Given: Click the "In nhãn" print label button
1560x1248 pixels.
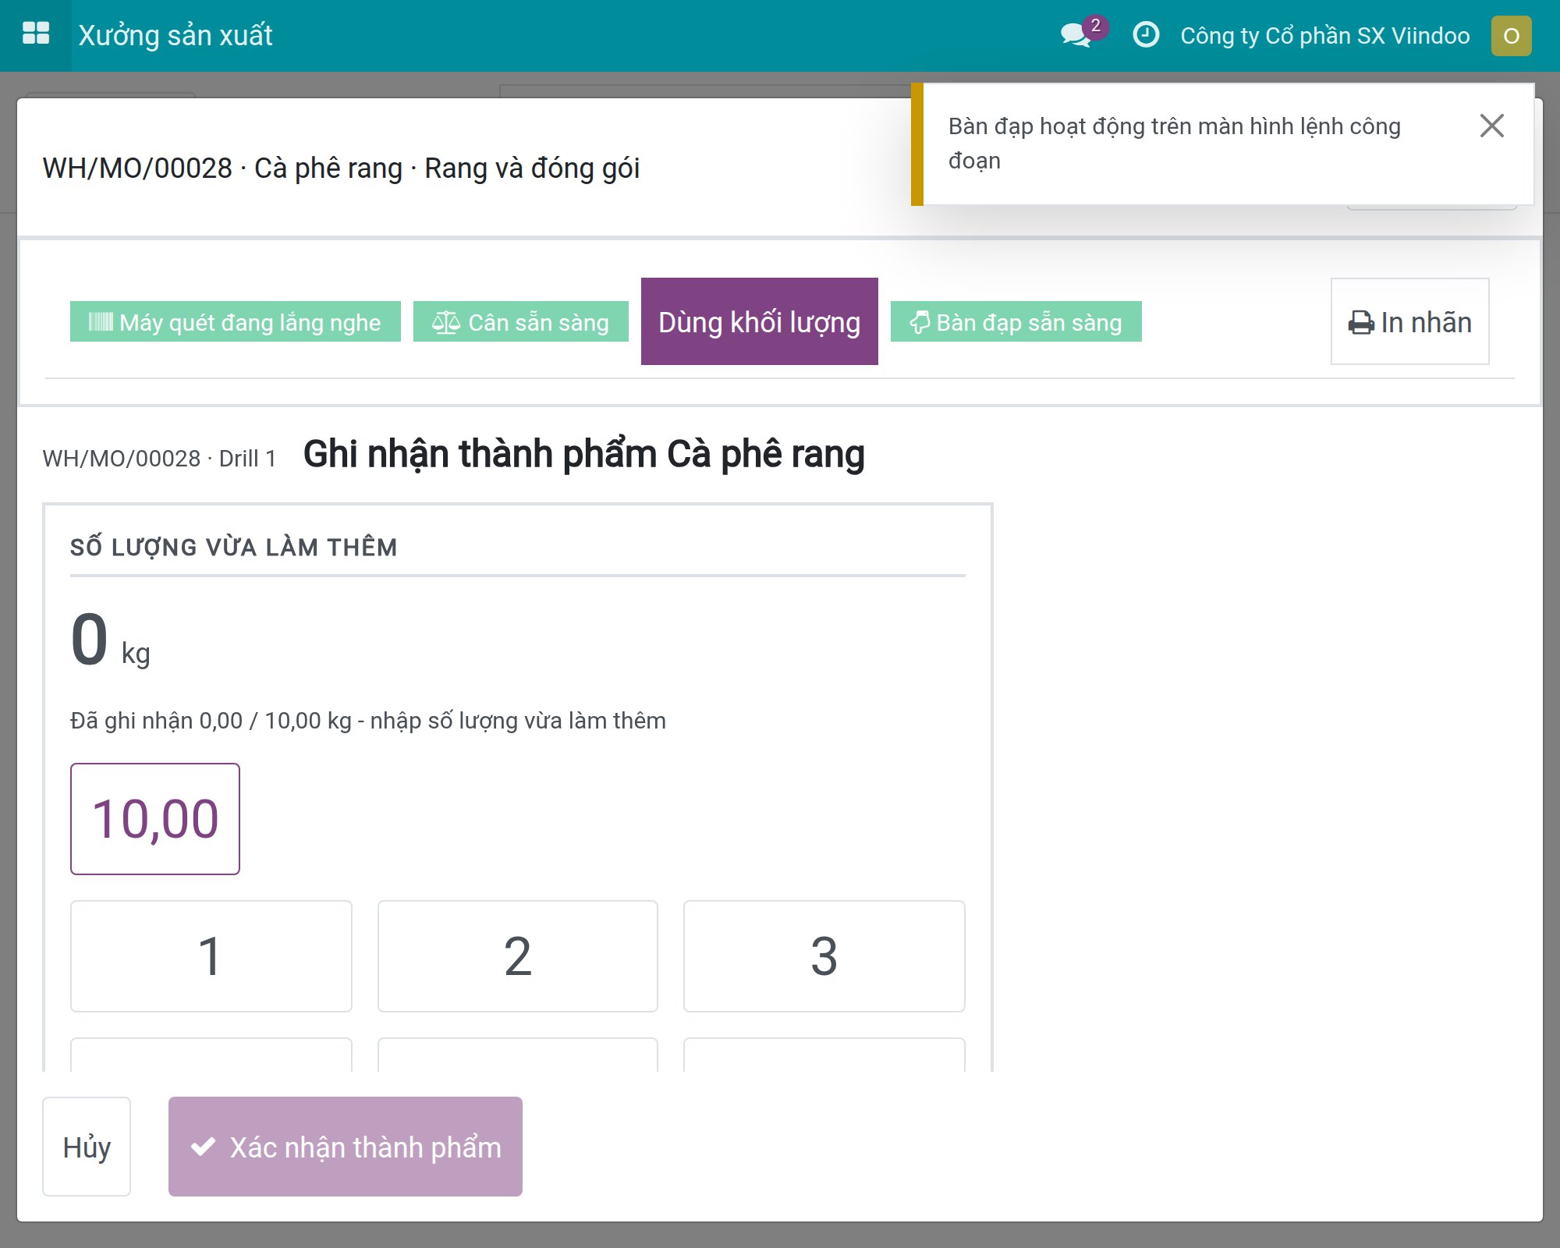Looking at the screenshot, I should tap(1410, 321).
